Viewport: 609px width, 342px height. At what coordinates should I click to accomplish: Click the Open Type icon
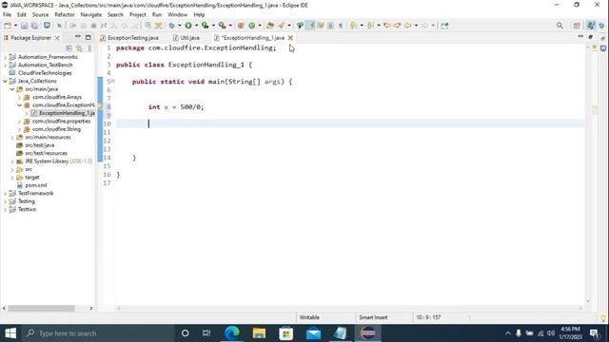(270, 26)
